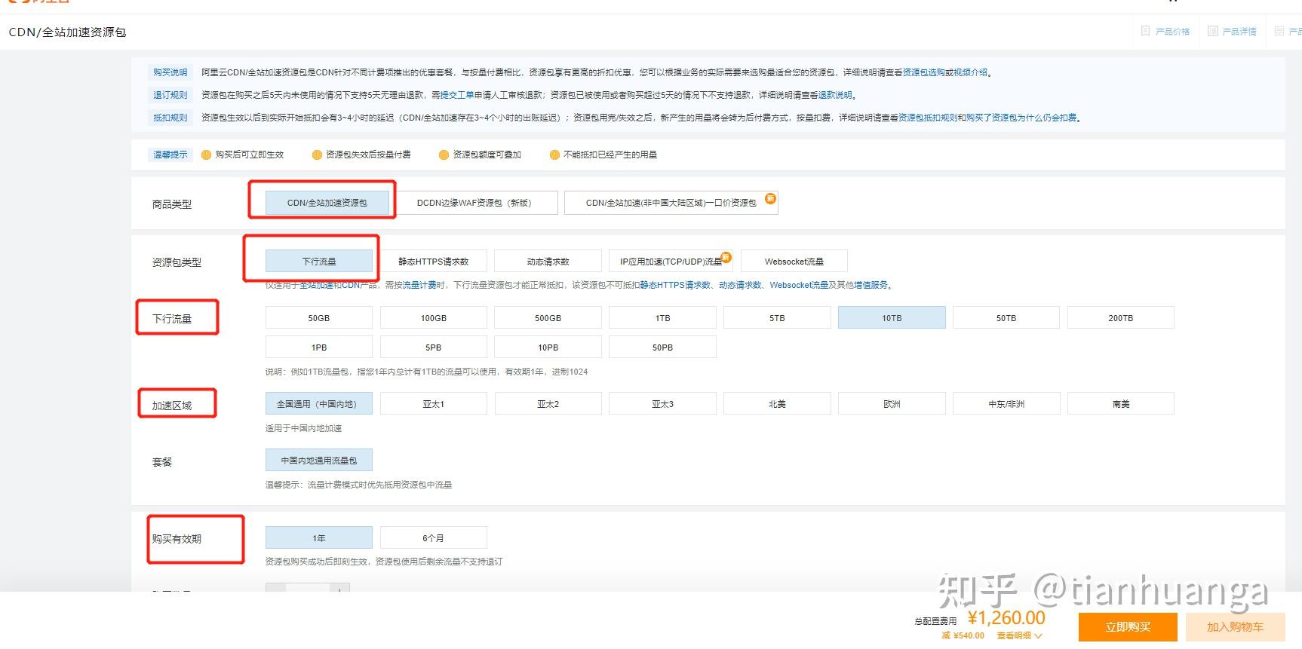Select the 静态HTTPS请求数 package type
1302x649 pixels.
pyautogui.click(x=434, y=262)
